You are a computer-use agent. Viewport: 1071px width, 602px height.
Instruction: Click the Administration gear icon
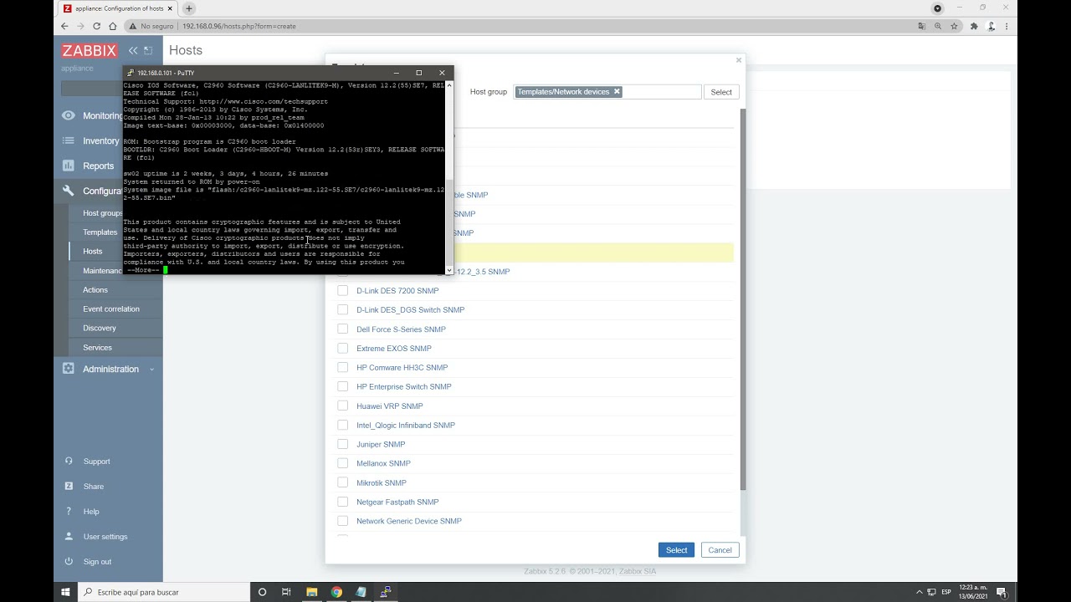[x=69, y=369]
